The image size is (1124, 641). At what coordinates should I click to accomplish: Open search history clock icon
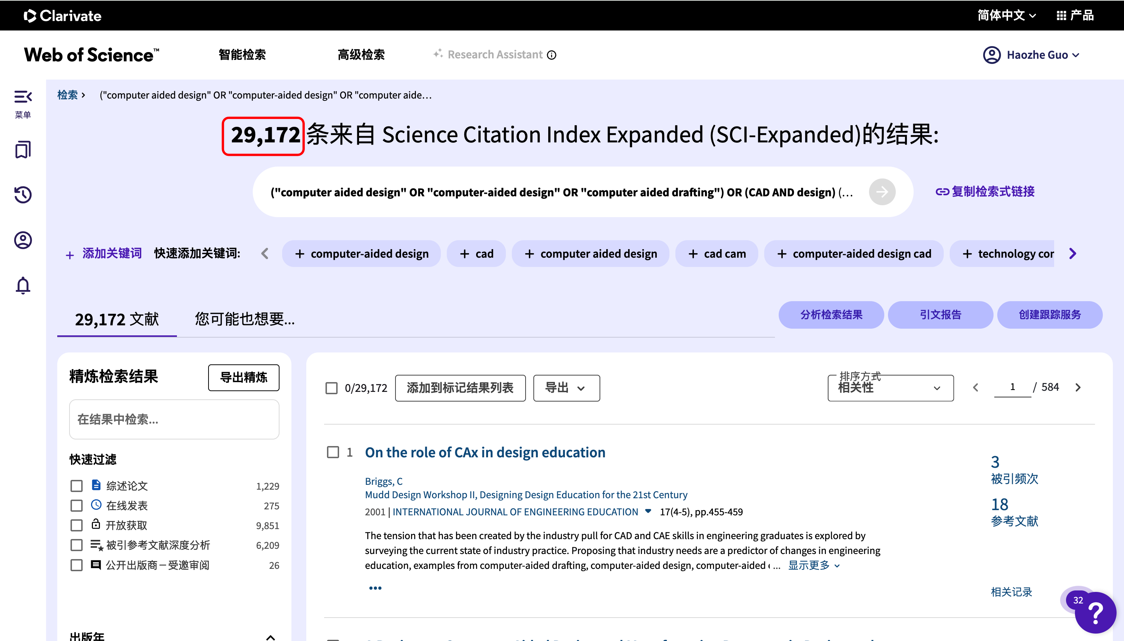point(23,194)
